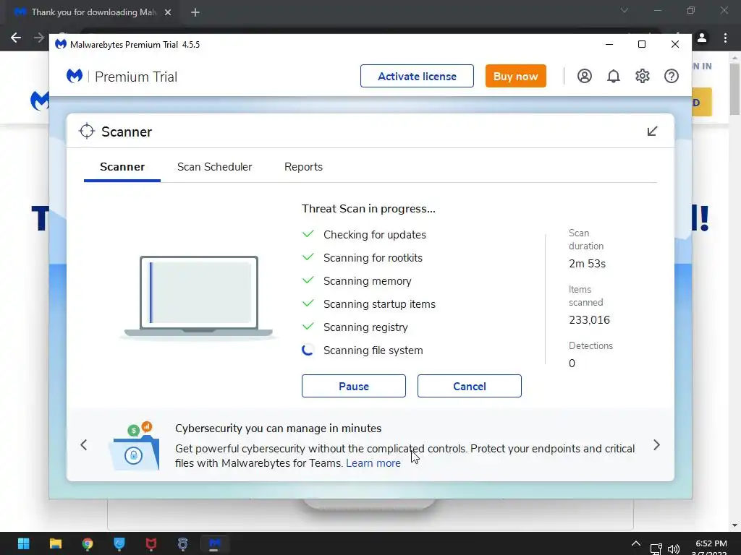Click the 'Cybersecurity you can manage in minutes' title

click(x=279, y=428)
